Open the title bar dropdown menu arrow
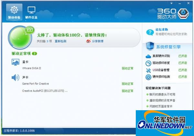 tap(171, 3)
